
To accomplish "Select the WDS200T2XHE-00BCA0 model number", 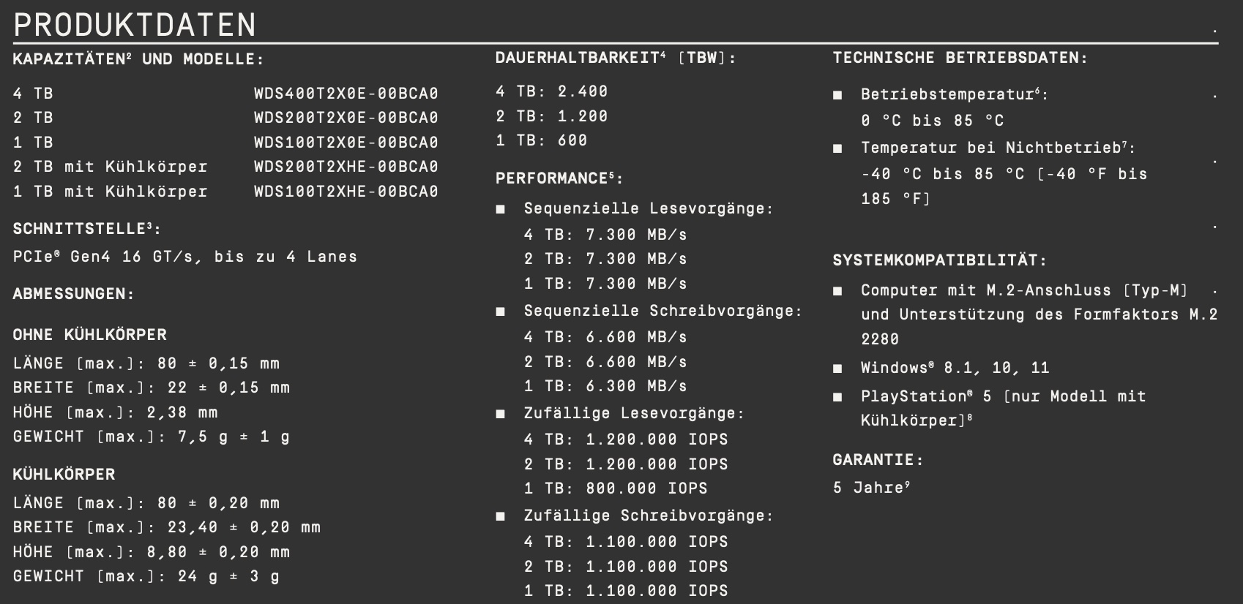I will (x=346, y=167).
